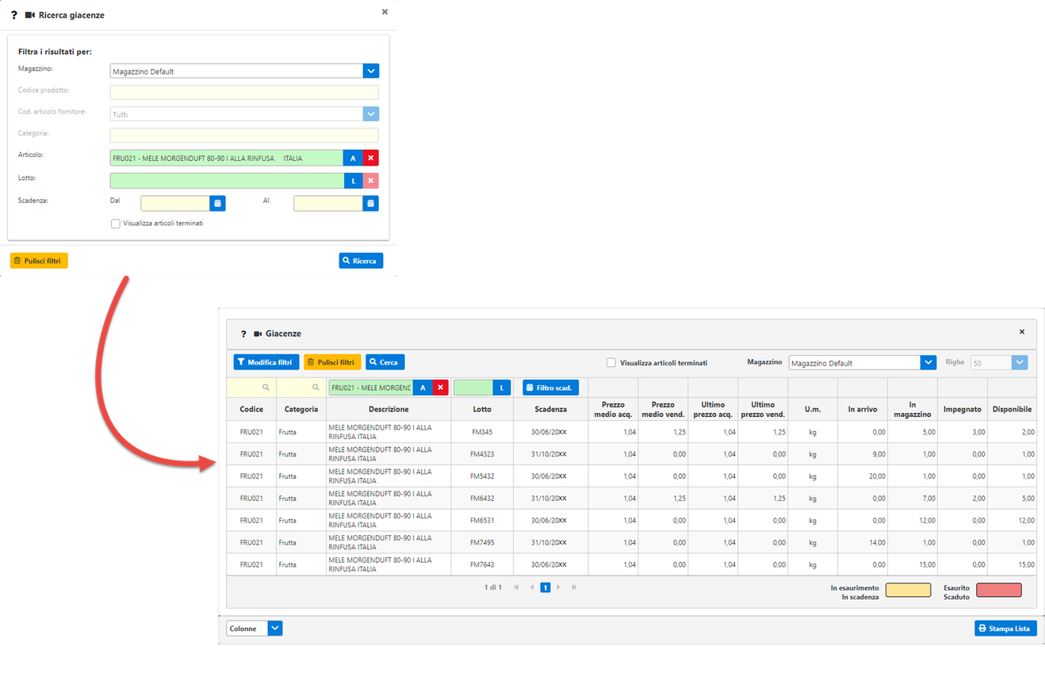Screen dimensions: 1045x673
Task: Select lot FM7643 cell
Action: click(x=482, y=564)
